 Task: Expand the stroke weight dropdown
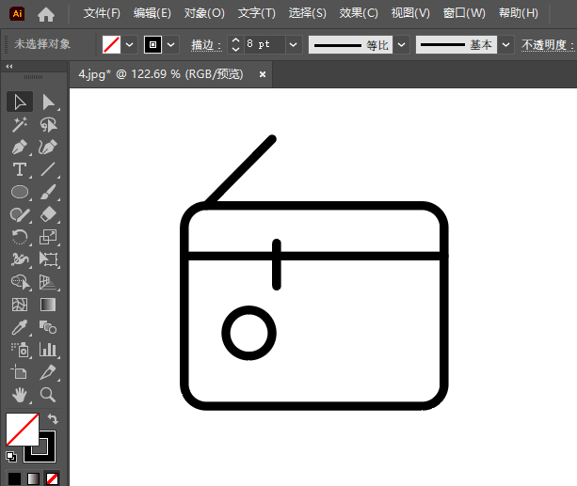pyautogui.click(x=294, y=45)
